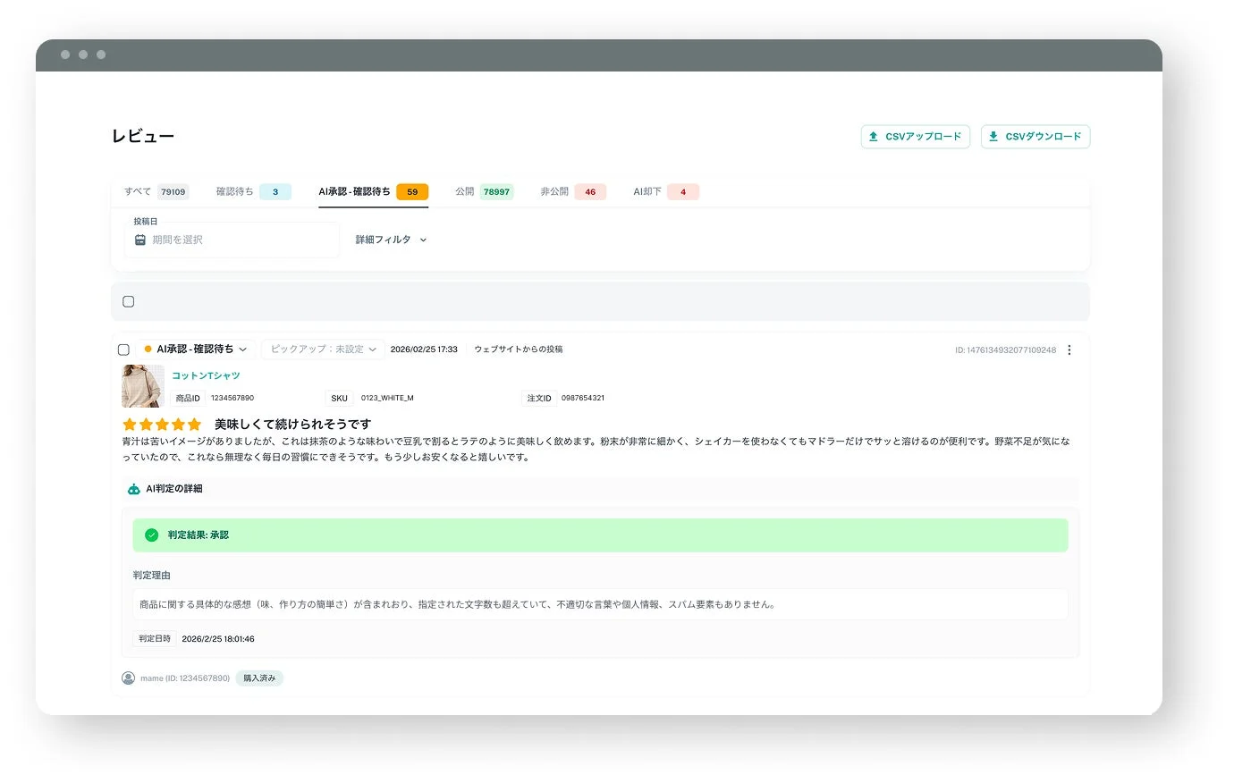Check the checkbox on the review card
The width and height of the screenshot is (1234, 783).
(124, 349)
